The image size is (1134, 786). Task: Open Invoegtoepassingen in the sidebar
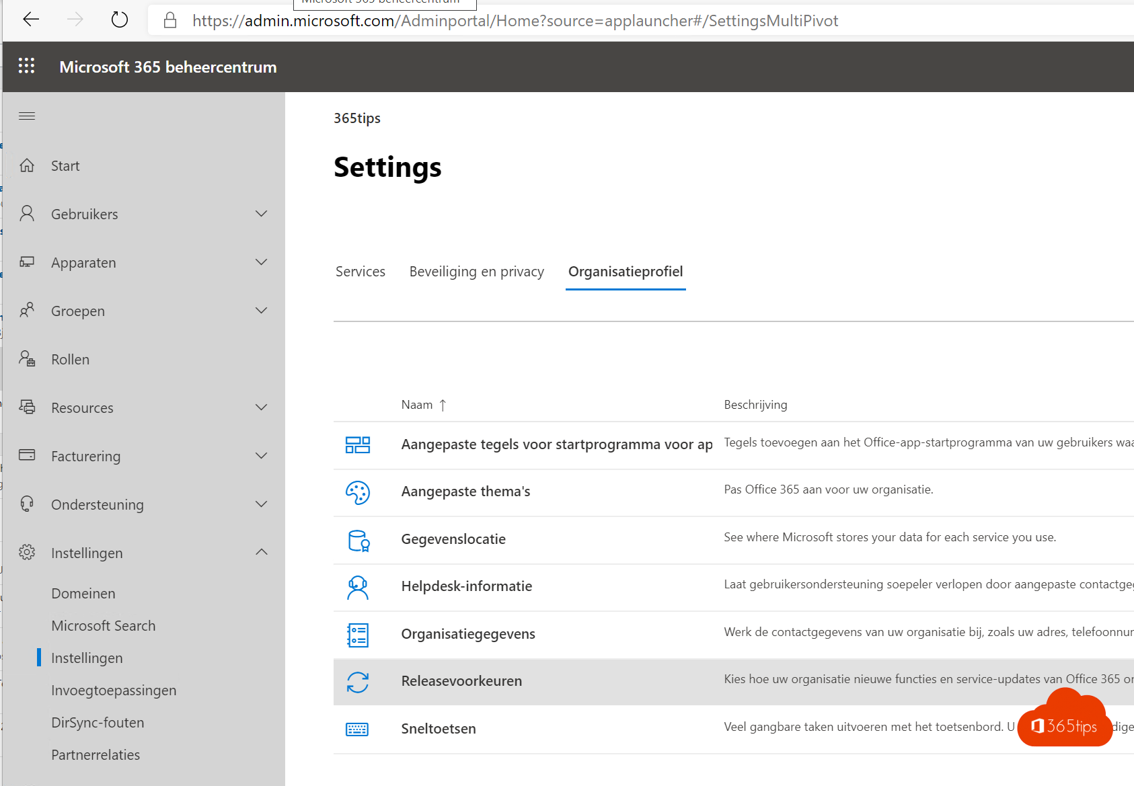114,690
